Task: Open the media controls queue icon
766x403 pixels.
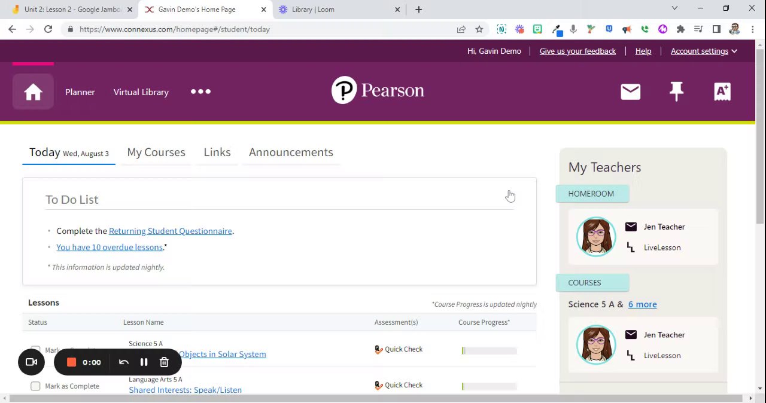Action: 698,29
